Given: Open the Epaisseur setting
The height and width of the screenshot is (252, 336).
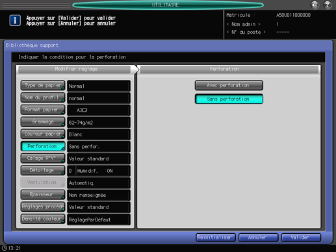Looking at the screenshot, I should point(43,195).
